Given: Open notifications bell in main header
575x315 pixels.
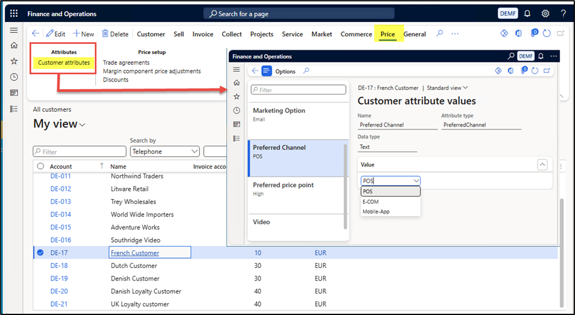Looking at the screenshot, I should point(527,14).
